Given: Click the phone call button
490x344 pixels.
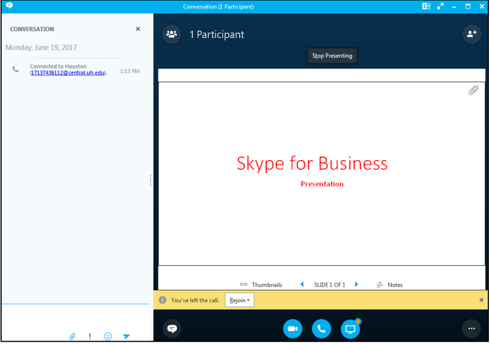Looking at the screenshot, I should tap(321, 329).
